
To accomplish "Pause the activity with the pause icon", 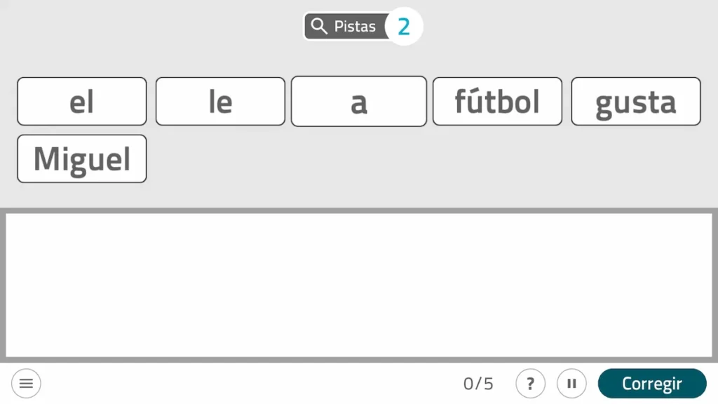I will (571, 384).
